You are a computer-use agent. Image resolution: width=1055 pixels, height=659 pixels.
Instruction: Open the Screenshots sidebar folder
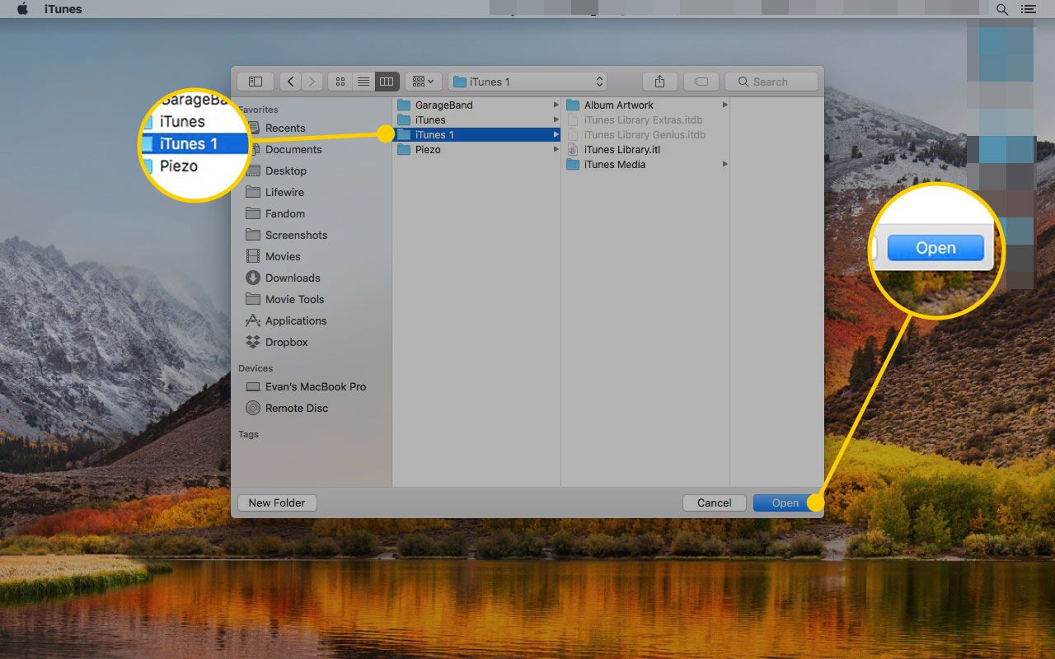[x=296, y=235]
